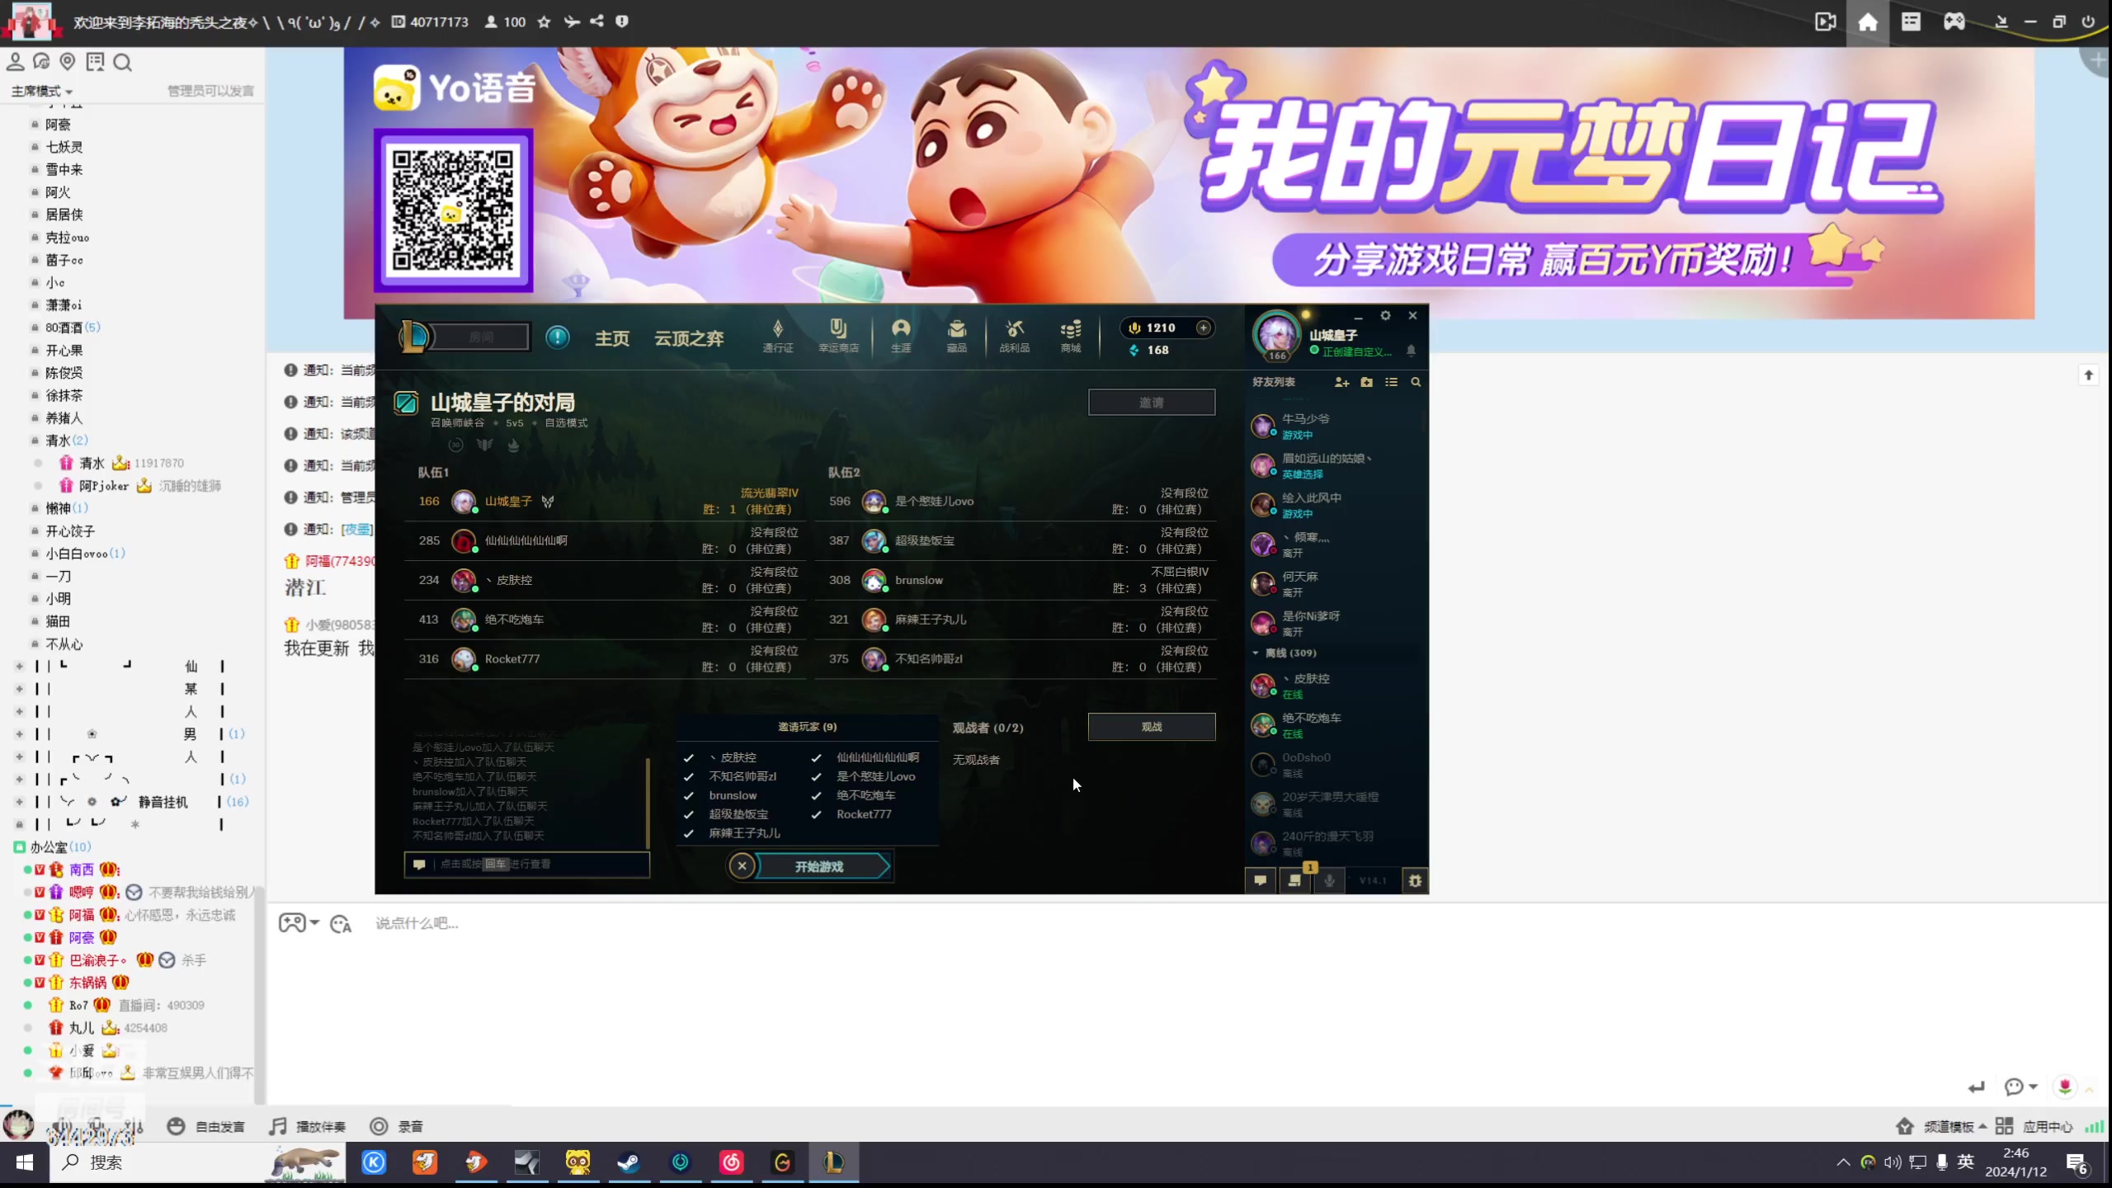Open the emoji controller dropdown arrow
The width and height of the screenshot is (2112, 1188).
point(314,922)
